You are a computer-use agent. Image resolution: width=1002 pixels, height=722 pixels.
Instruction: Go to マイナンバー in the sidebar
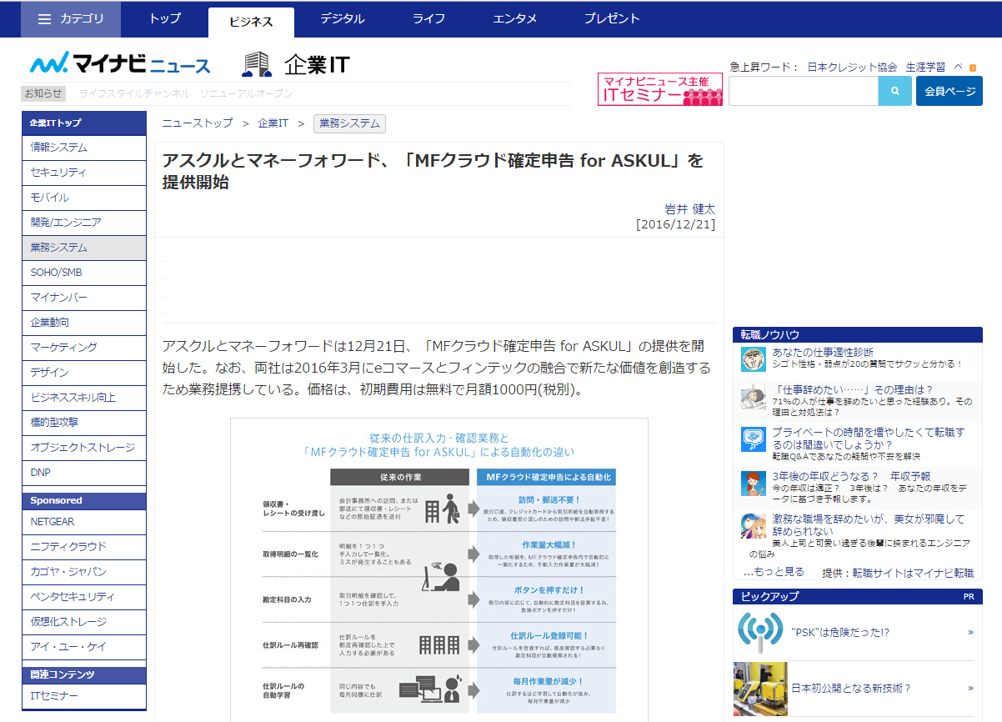(x=83, y=298)
